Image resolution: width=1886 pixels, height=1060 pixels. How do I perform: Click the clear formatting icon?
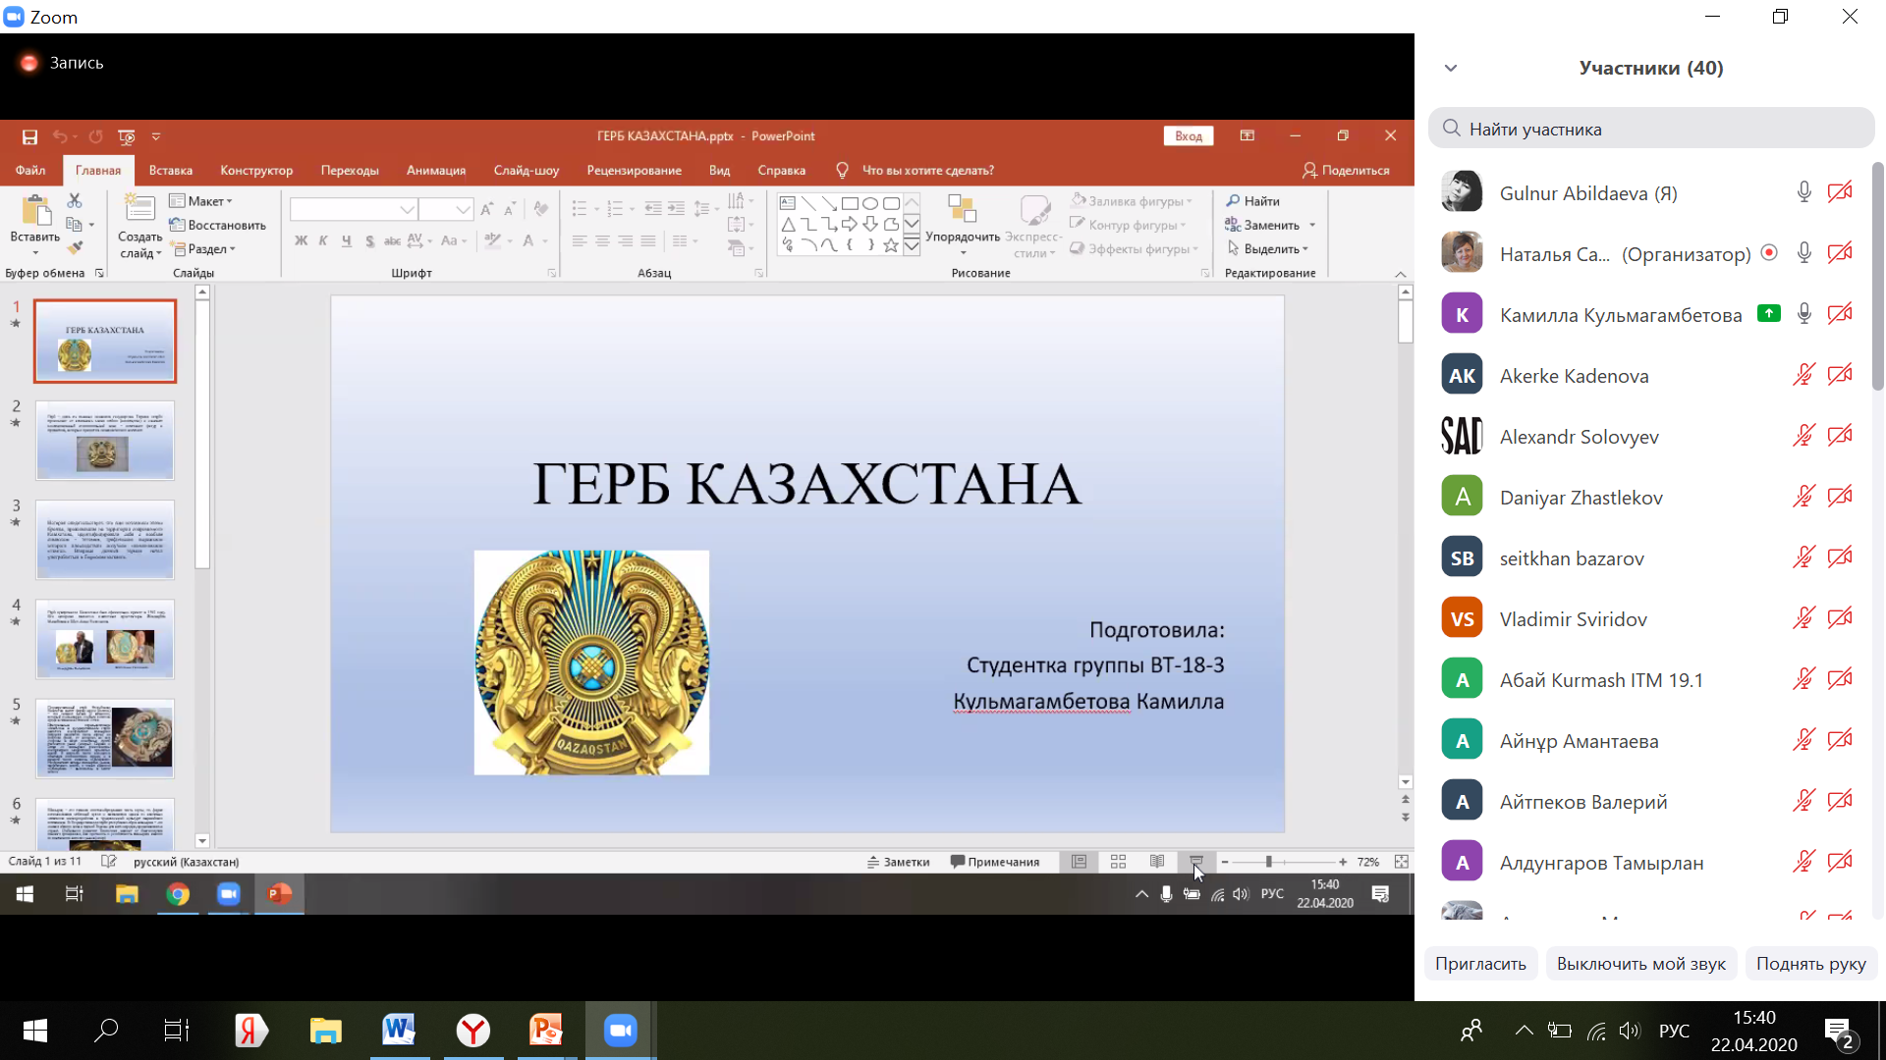coord(541,209)
